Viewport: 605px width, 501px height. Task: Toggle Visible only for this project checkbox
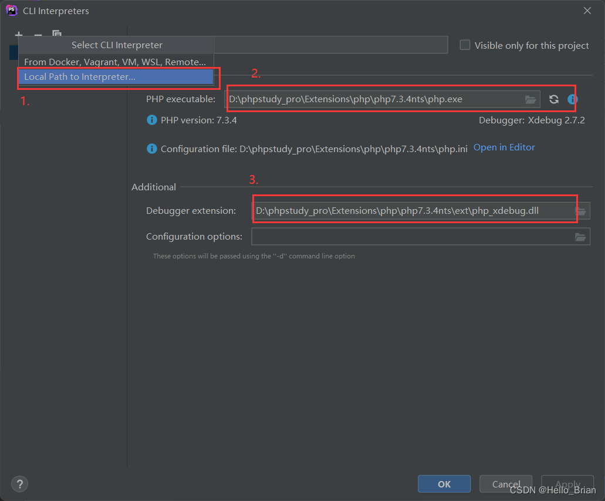tap(465, 45)
